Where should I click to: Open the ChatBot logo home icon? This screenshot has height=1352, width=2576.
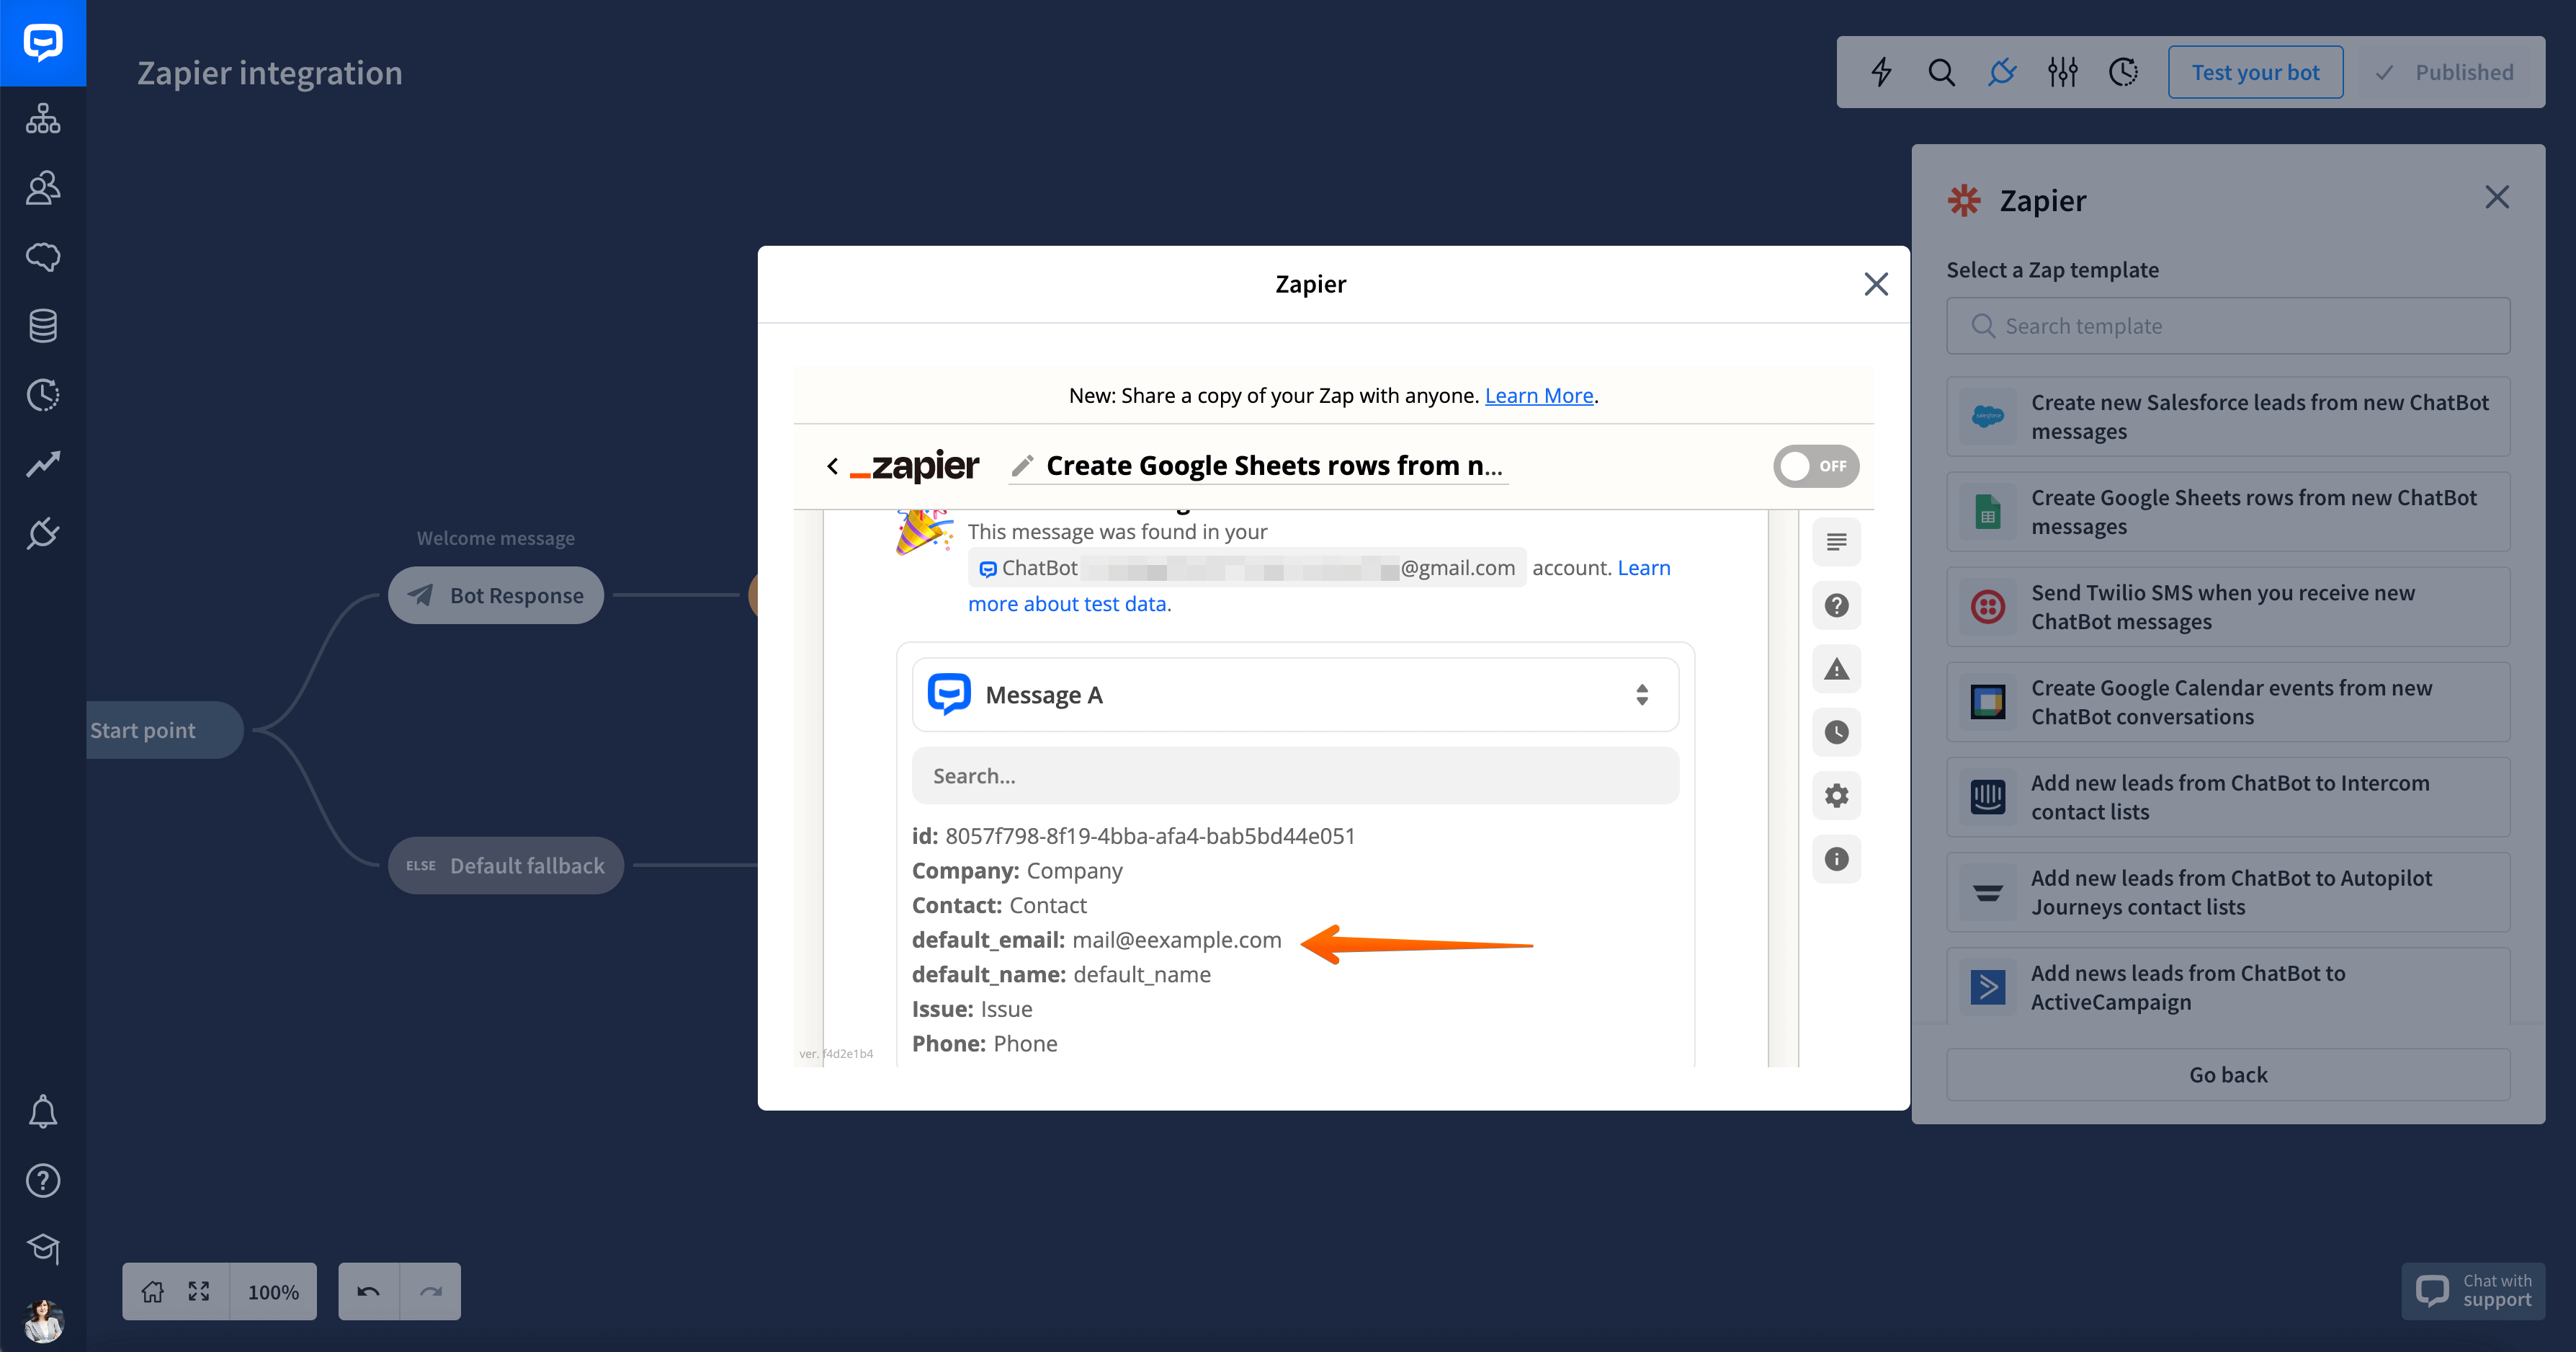coord(43,43)
